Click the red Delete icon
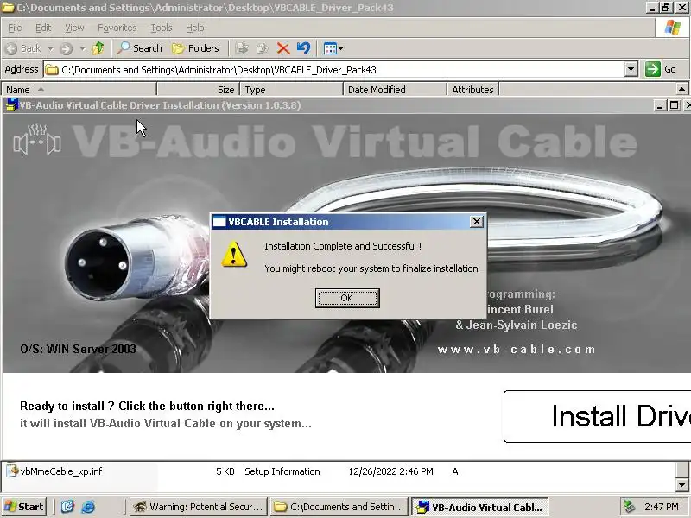This screenshot has height=518, width=691. coord(283,48)
